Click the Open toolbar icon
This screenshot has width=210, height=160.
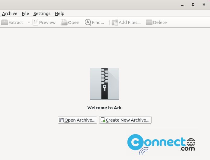click(x=64, y=22)
